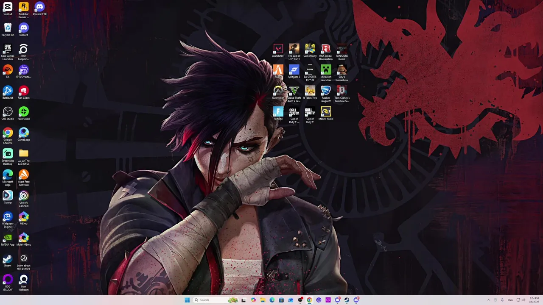The image size is (543, 305).
Task: Select the Last Of Us folder
Action: tap(24, 157)
